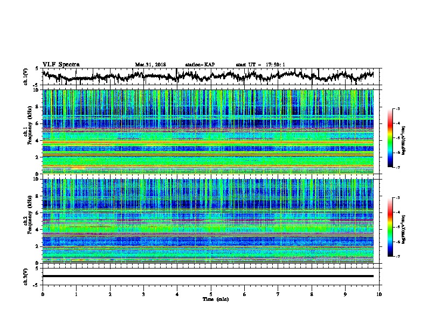Click the "ch.1(V)" axis label
Screen dimensions: 427x330
tap(25, 77)
